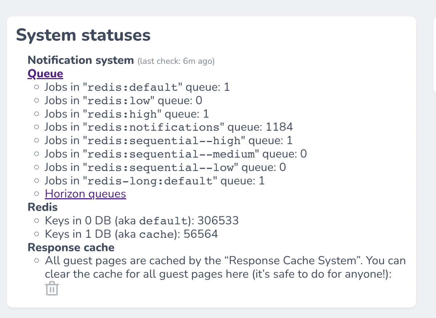This screenshot has width=436, height=318.
Task: Click the Response Cache System description text
Action: [225, 267]
